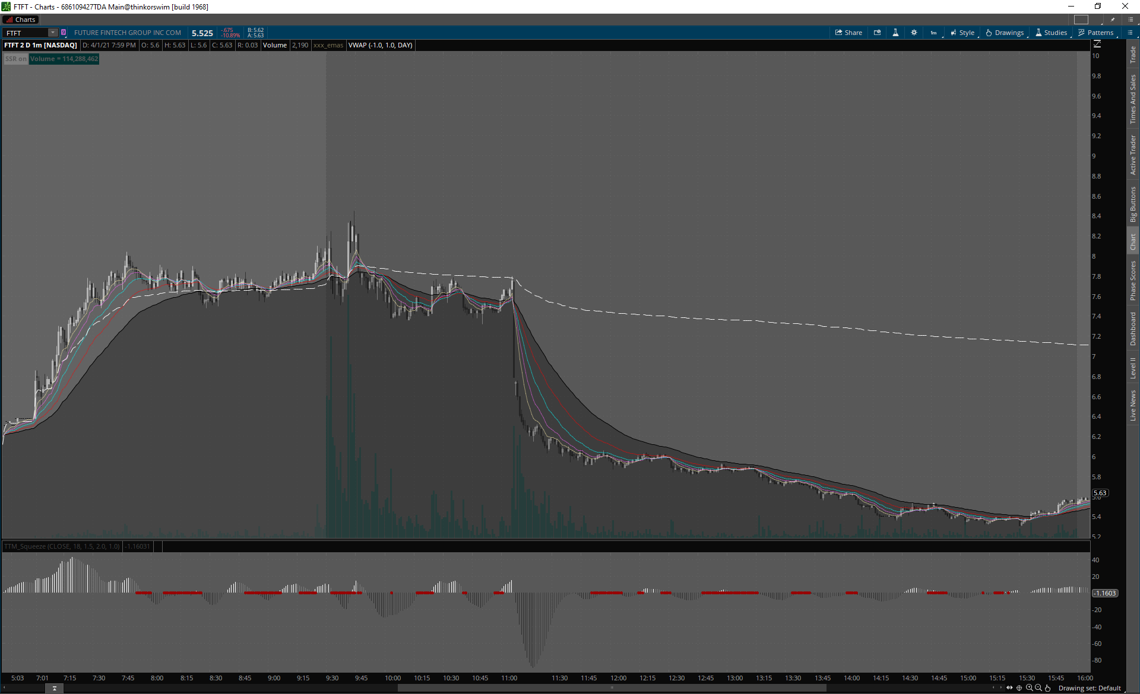This screenshot has width=1140, height=694.
Task: Click the zoom out magnifier icon
Action: [x=1038, y=688]
